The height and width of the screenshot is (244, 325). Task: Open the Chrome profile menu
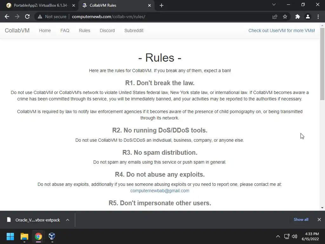[308, 17]
